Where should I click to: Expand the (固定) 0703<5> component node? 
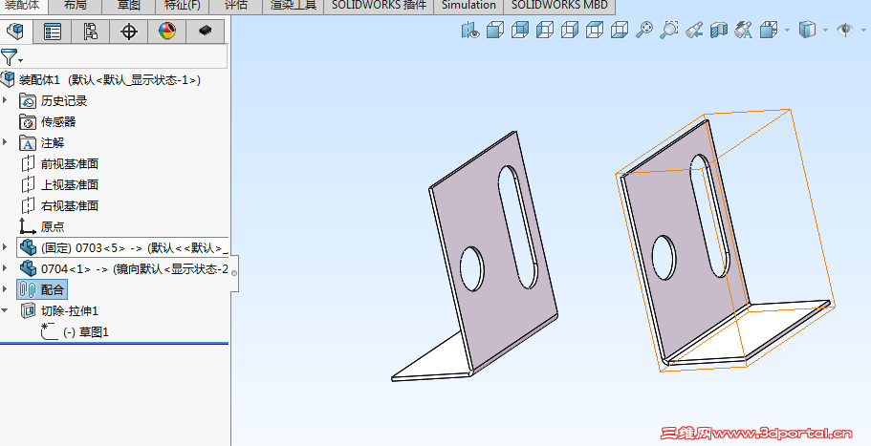5,247
